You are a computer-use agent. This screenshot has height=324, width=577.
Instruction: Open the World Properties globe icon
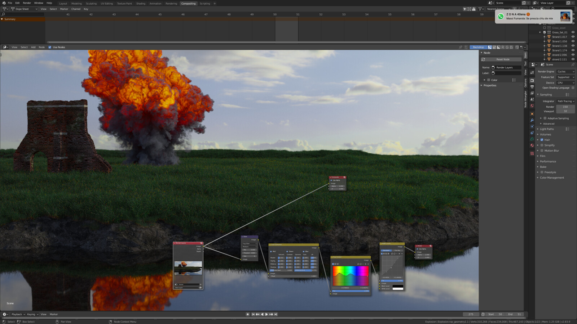[x=532, y=105]
